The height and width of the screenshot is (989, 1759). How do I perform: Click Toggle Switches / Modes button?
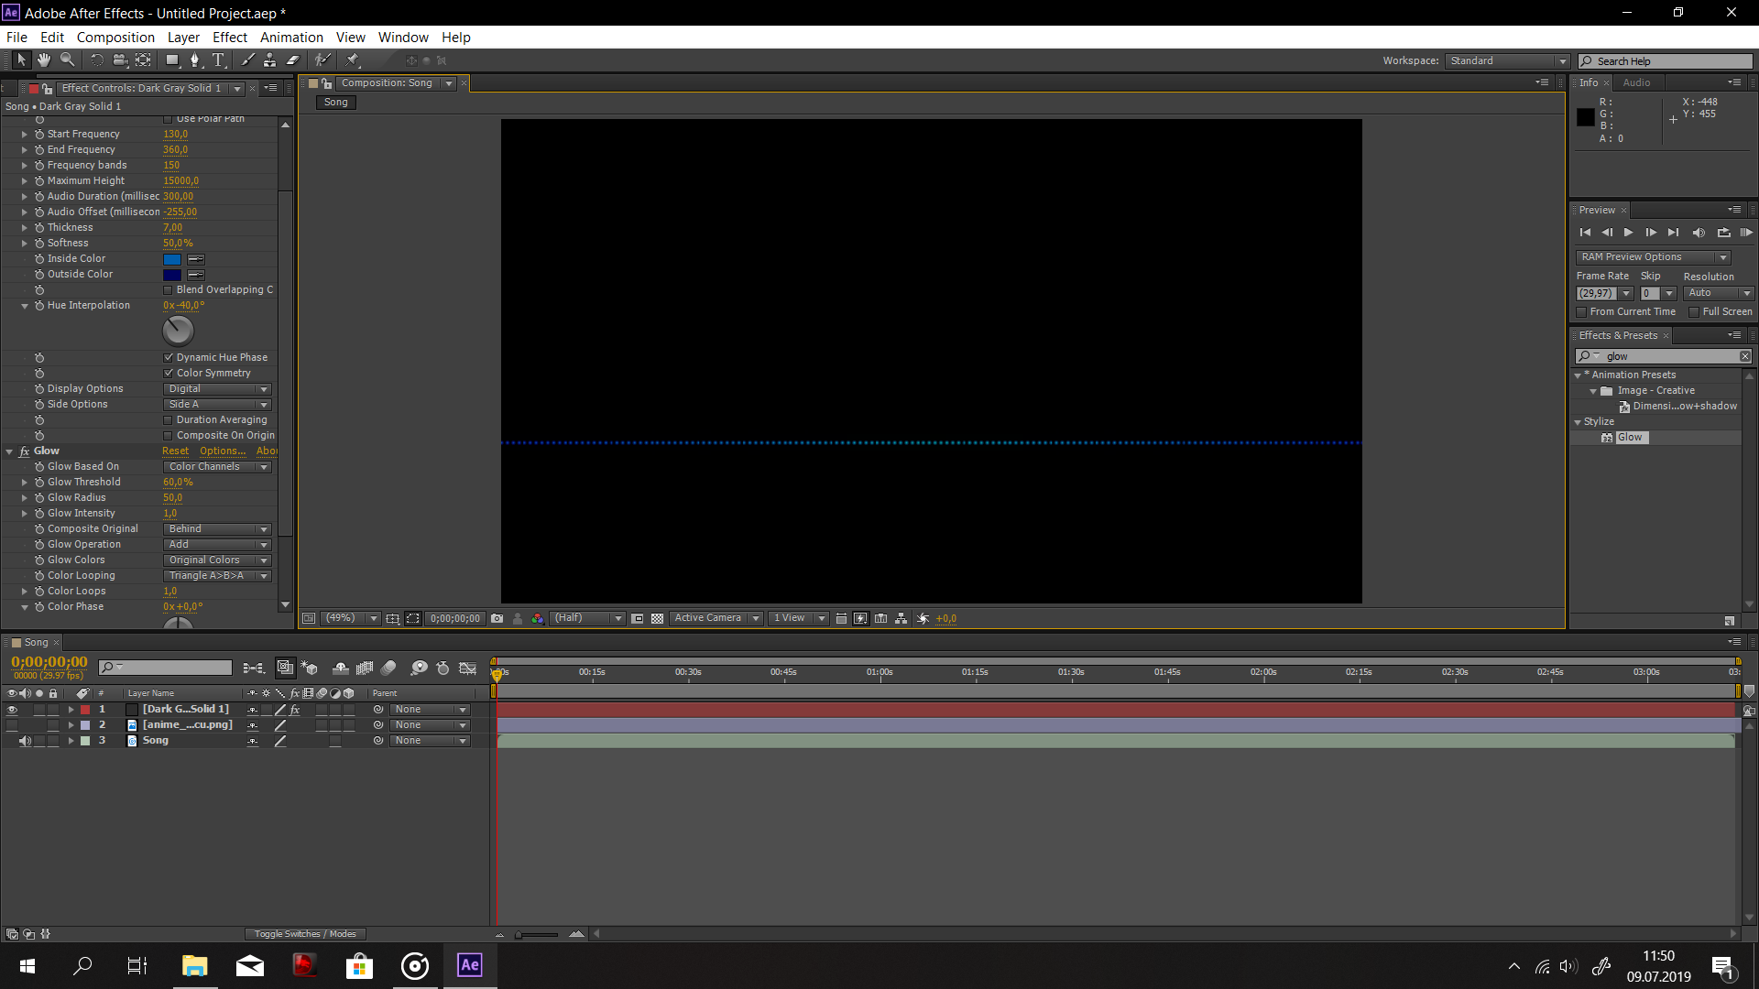305,934
